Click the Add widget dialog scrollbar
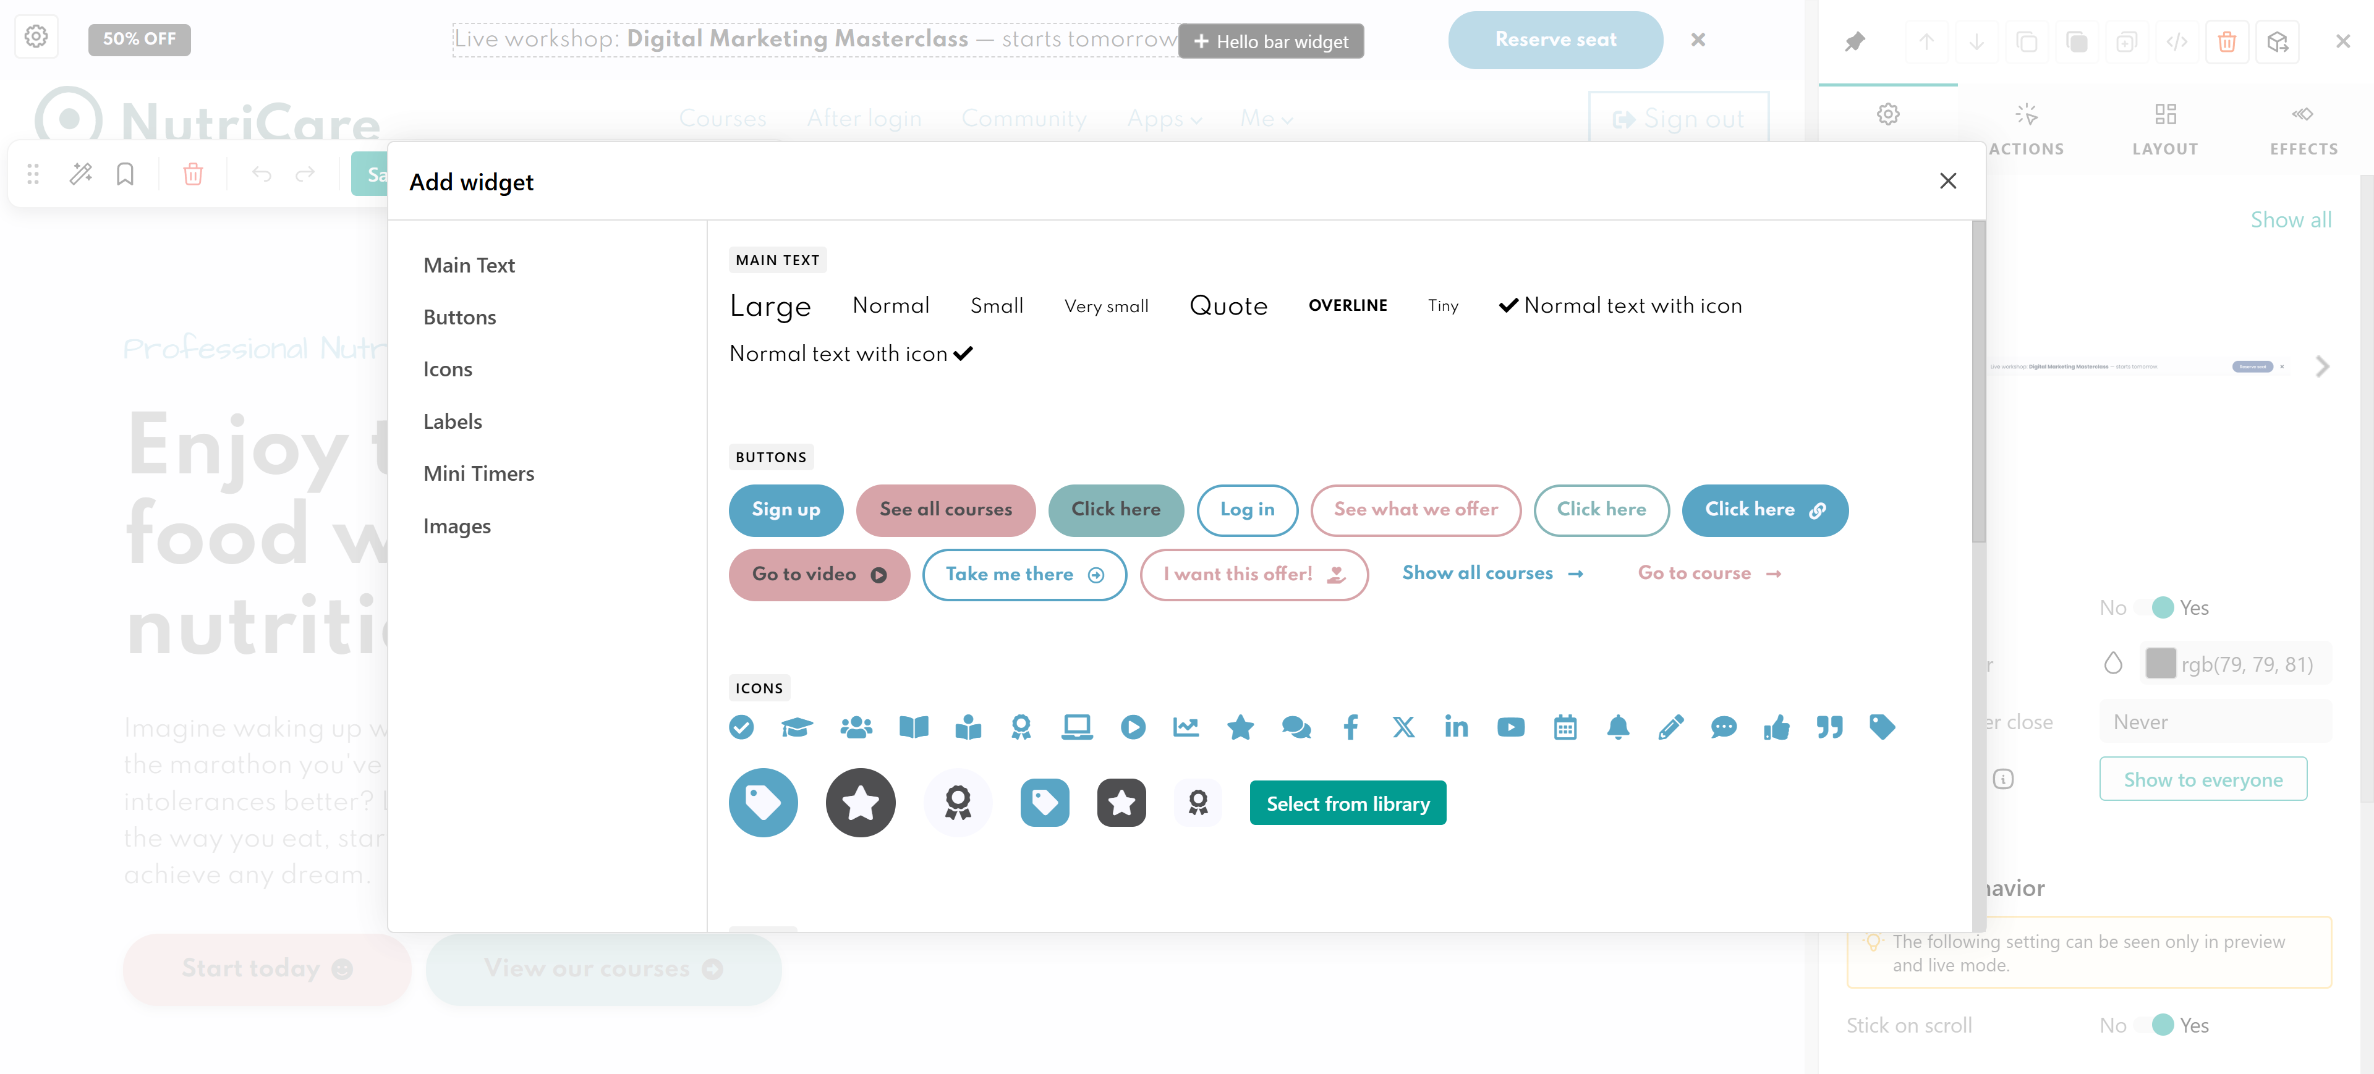Viewport: 2374px width, 1074px height. tap(1978, 383)
